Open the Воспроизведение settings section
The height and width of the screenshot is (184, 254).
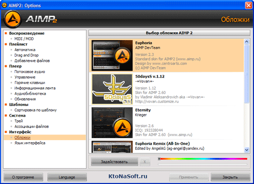pyautogui.click(x=27, y=33)
